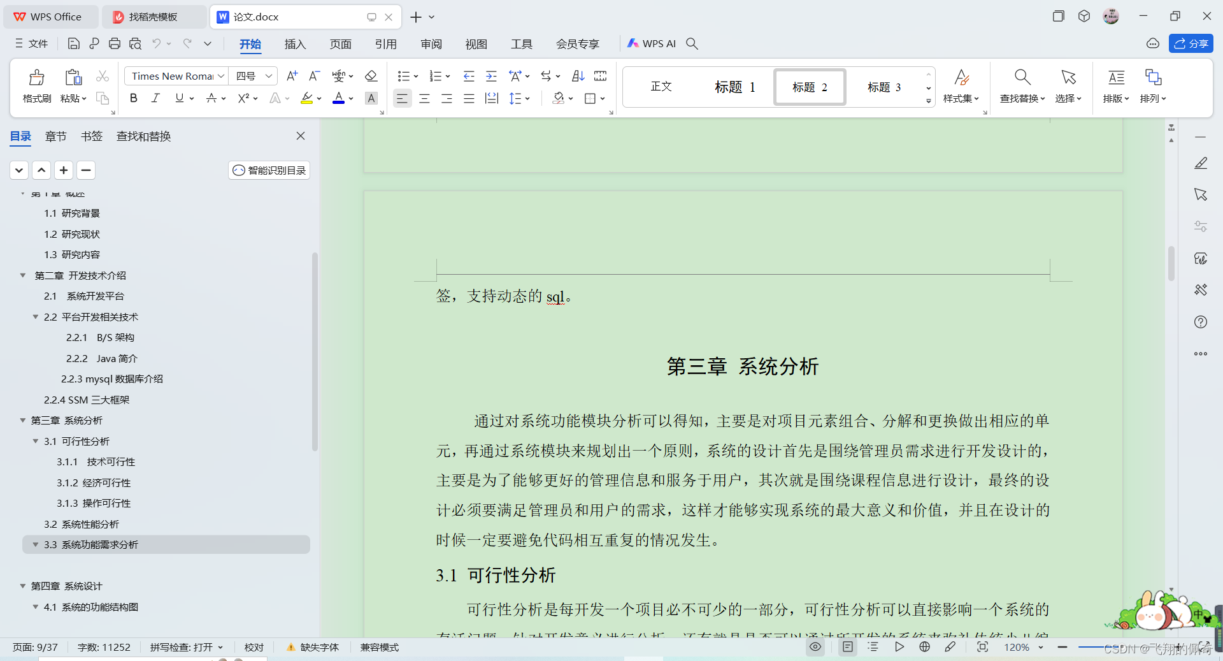Image resolution: width=1223 pixels, height=661 pixels.
Task: Click the Distributed alignment icon
Action: (492, 98)
